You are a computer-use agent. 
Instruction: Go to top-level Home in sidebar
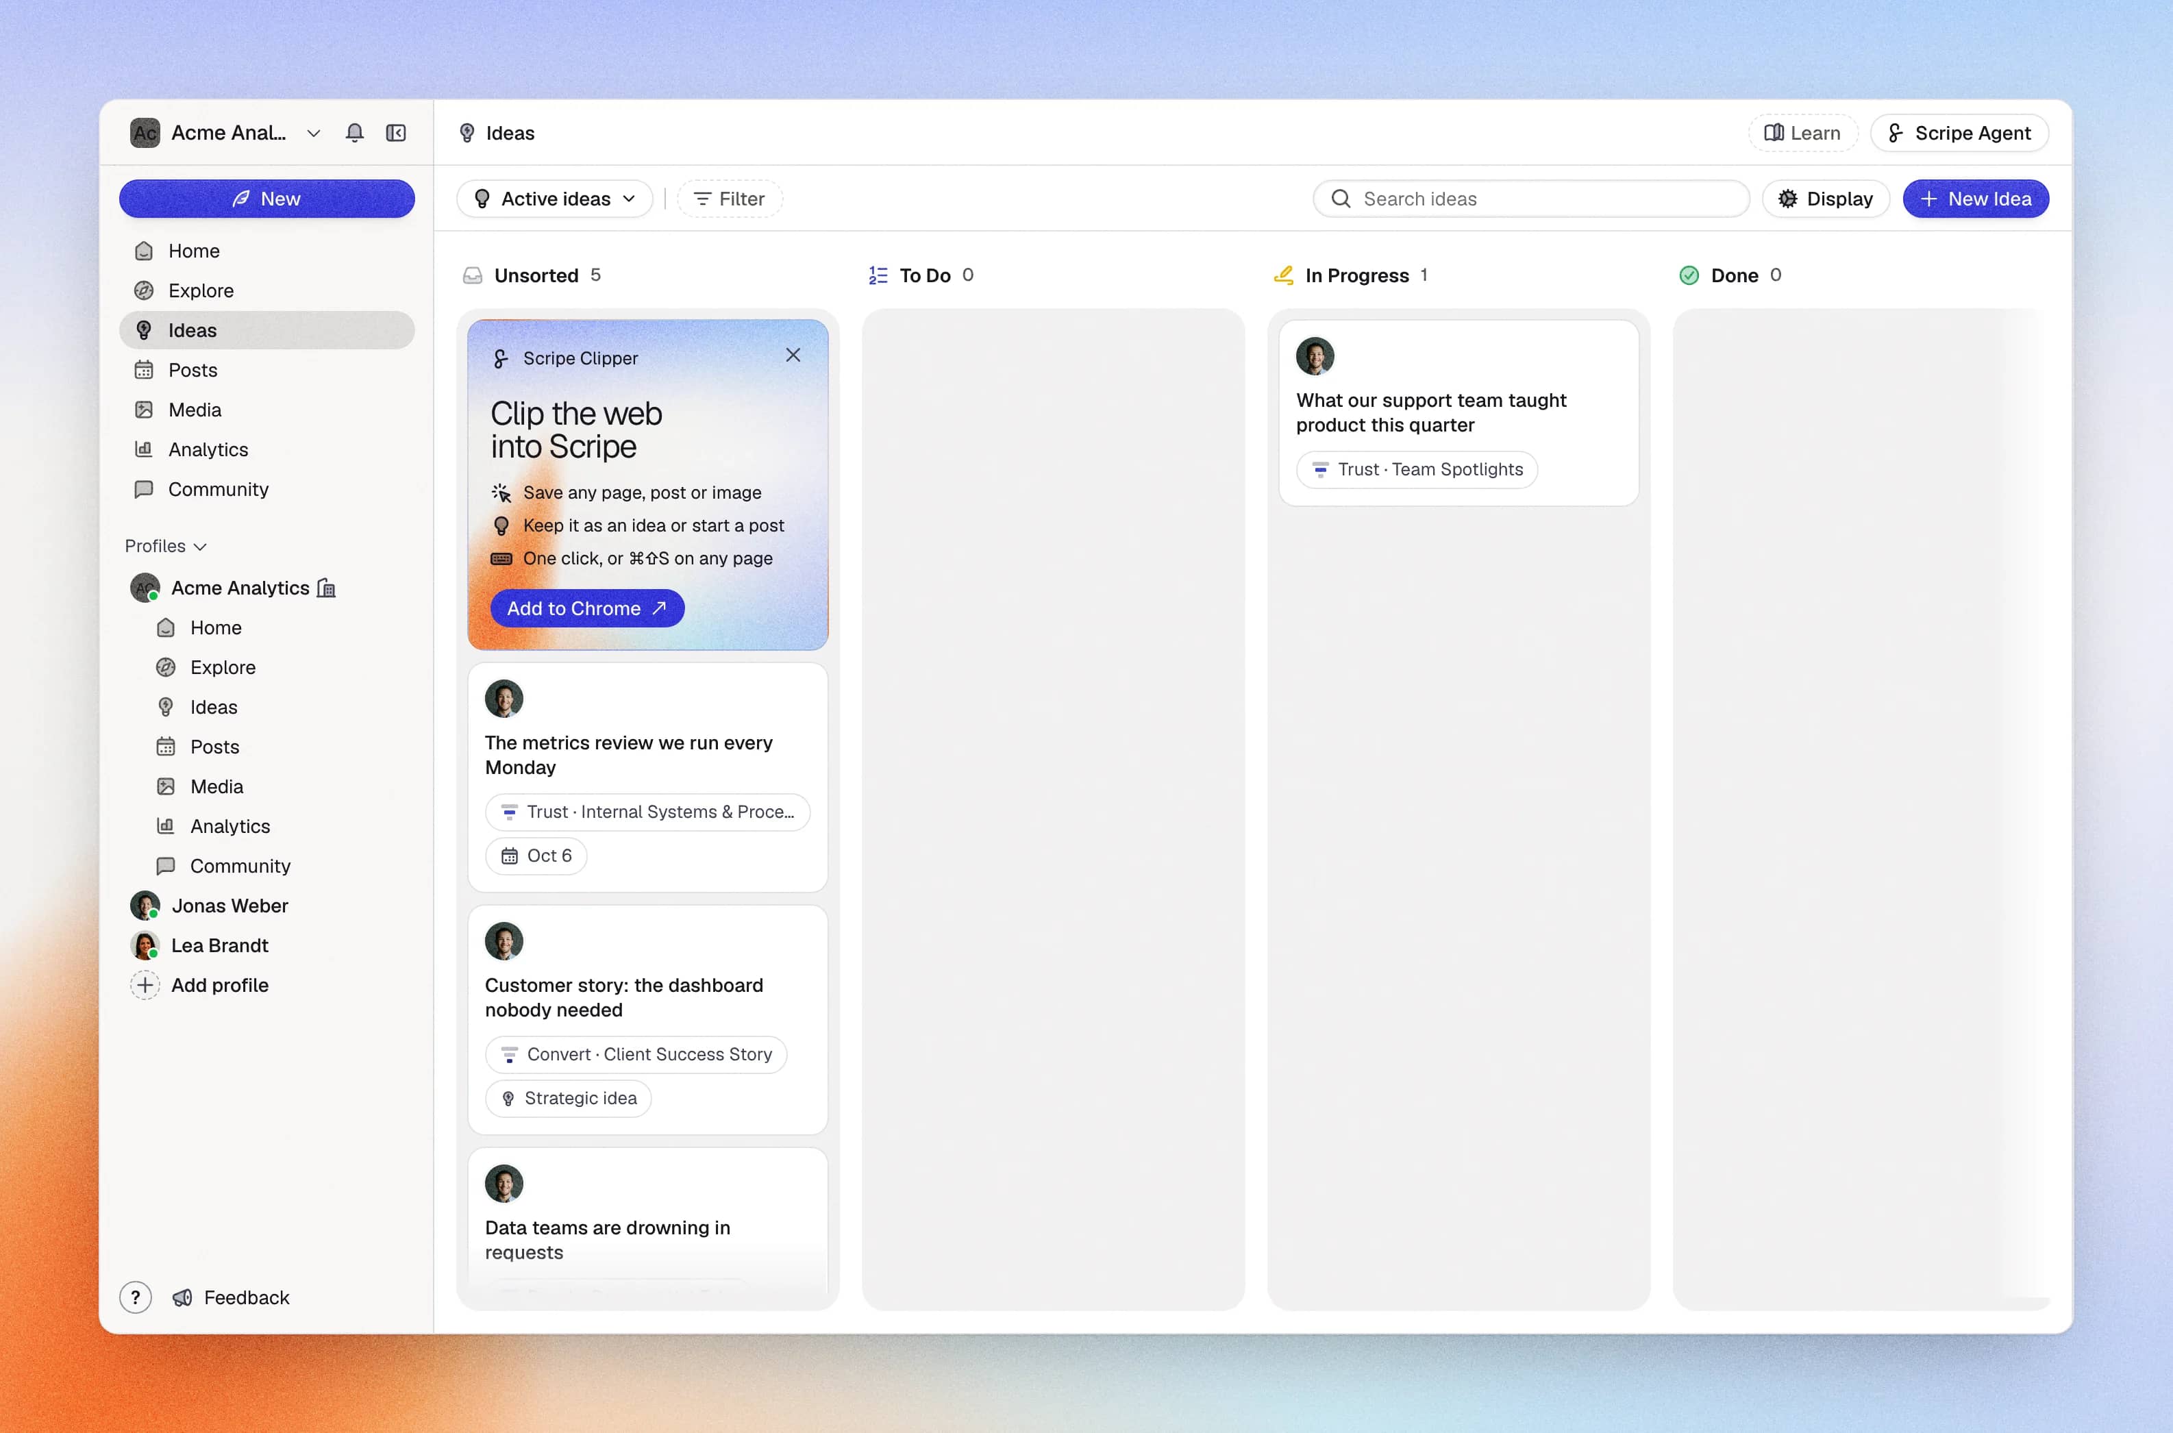click(x=266, y=251)
